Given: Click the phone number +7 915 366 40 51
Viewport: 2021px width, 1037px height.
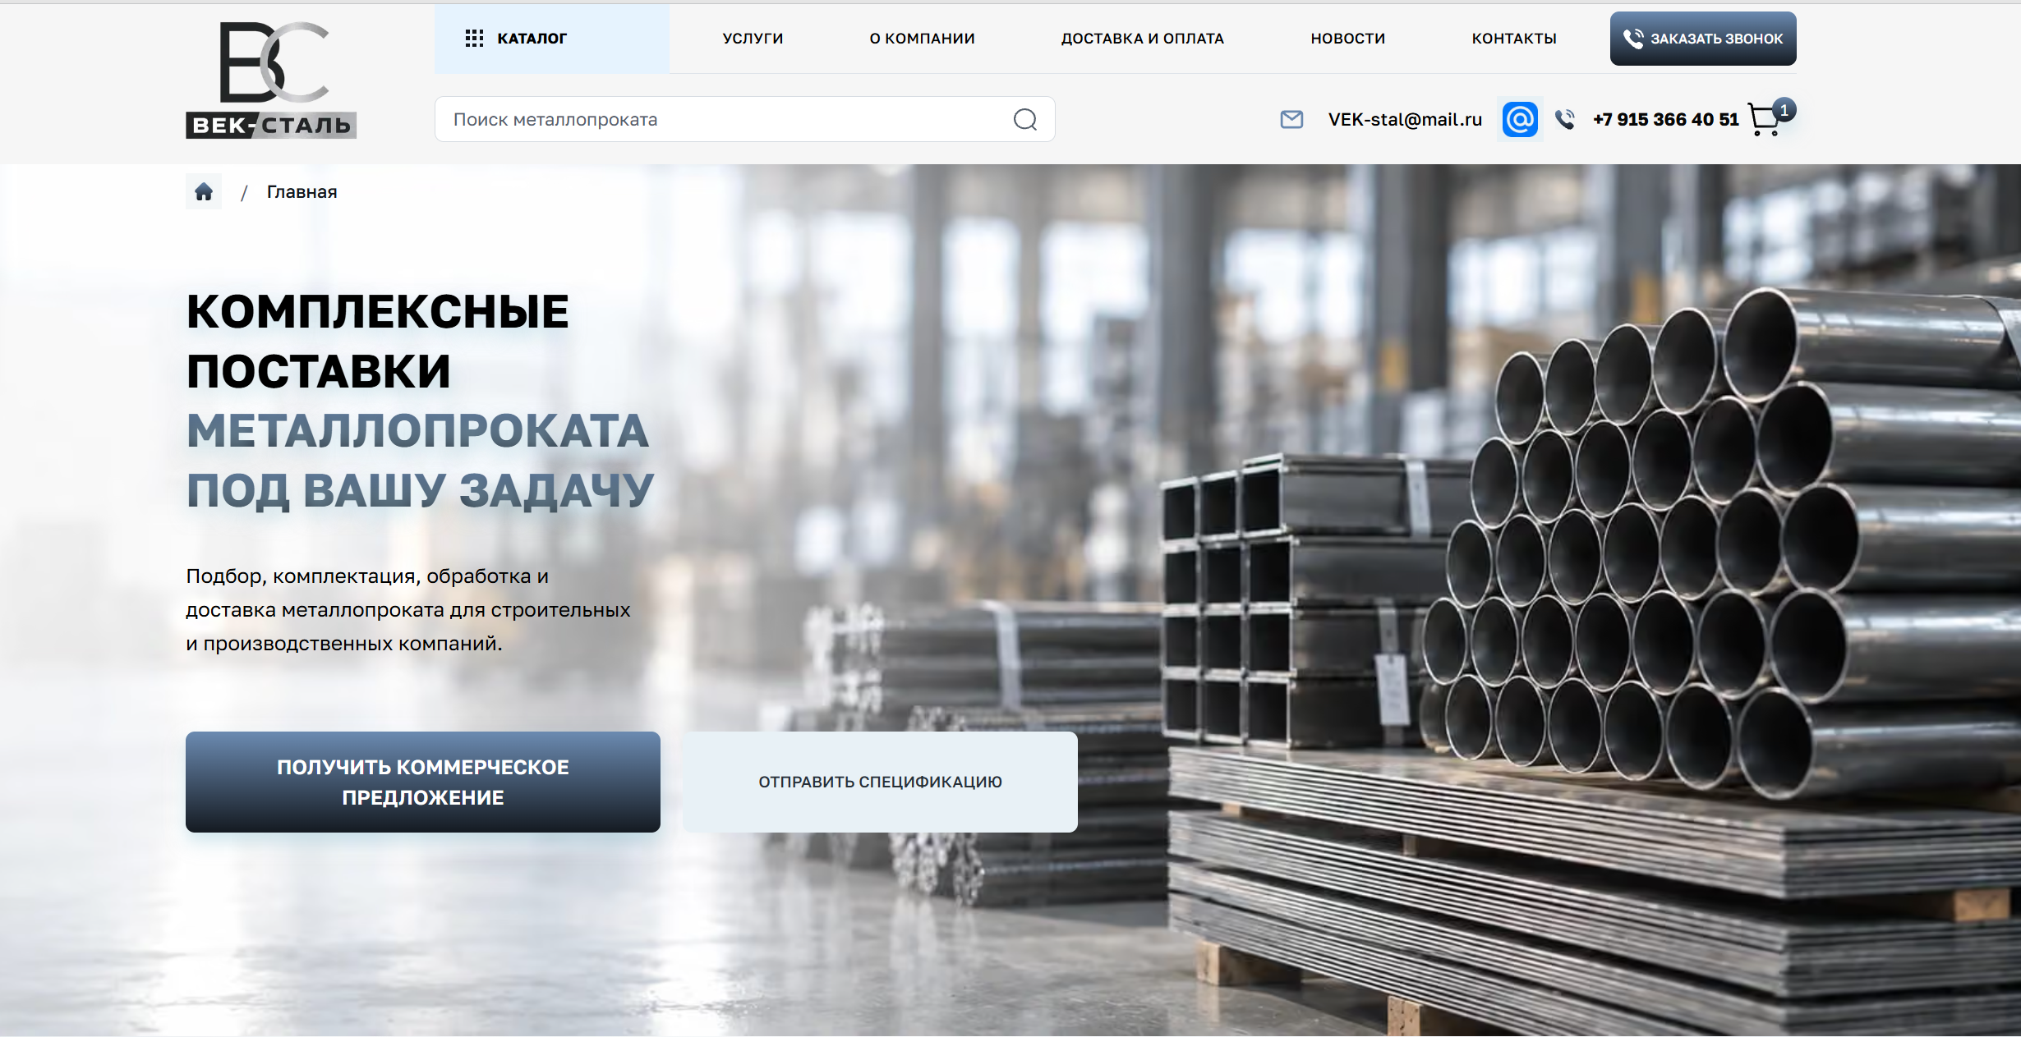Looking at the screenshot, I should click(1665, 120).
